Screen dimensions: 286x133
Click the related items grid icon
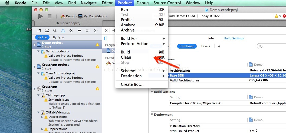tap(106, 30)
